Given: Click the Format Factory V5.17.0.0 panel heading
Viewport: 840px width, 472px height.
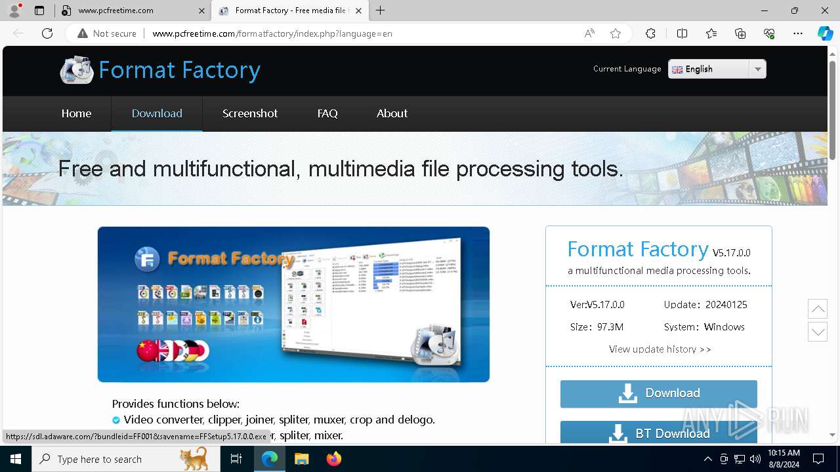Looking at the screenshot, I should point(659,250).
